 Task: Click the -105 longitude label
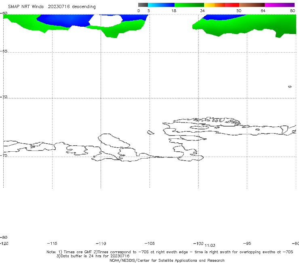(x=149, y=243)
